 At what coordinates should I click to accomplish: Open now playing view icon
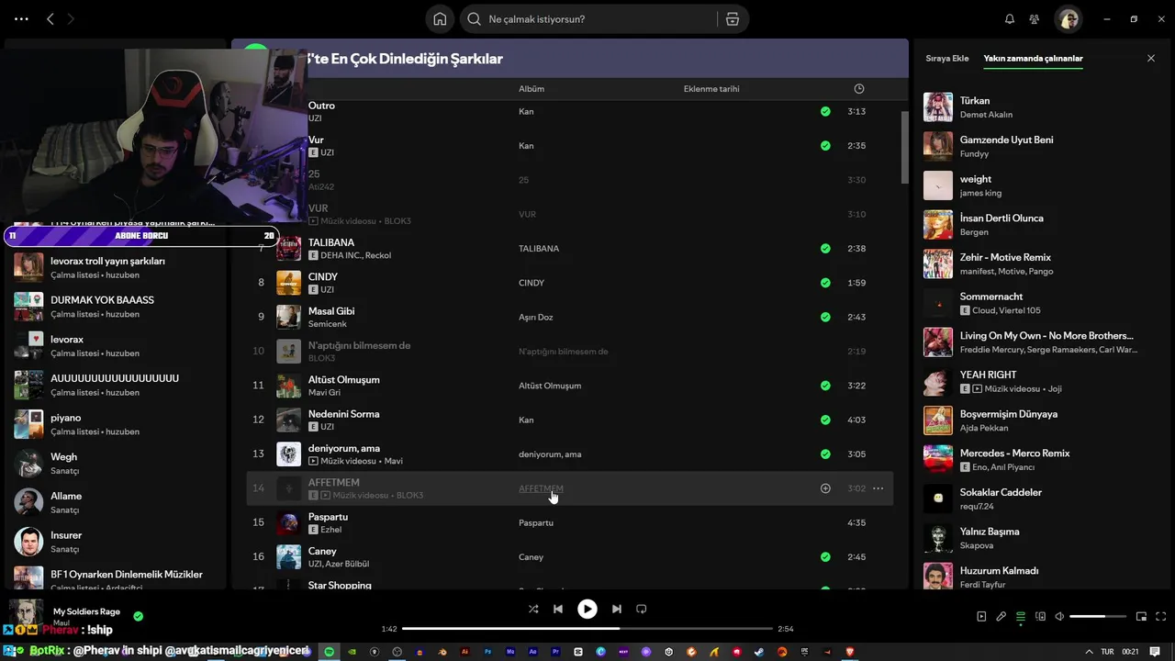(981, 617)
